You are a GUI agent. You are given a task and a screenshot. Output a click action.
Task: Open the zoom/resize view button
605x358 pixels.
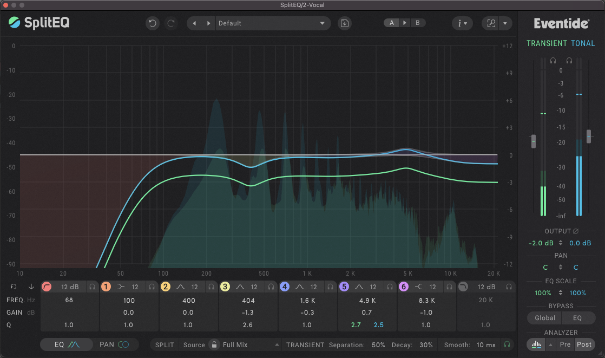coord(491,23)
